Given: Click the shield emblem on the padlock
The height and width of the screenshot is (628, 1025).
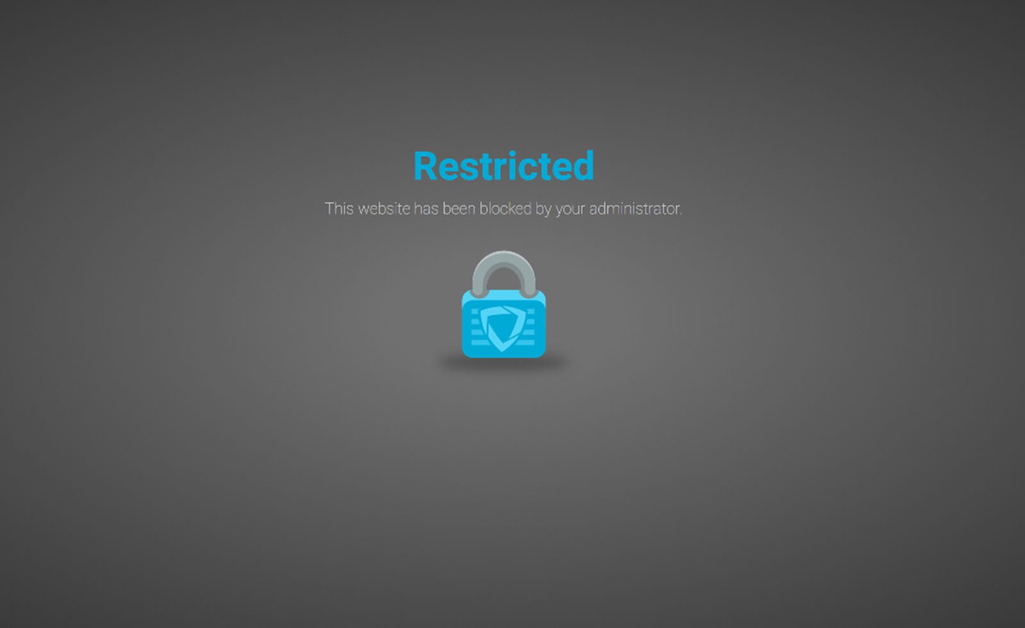Looking at the screenshot, I should click(x=503, y=328).
